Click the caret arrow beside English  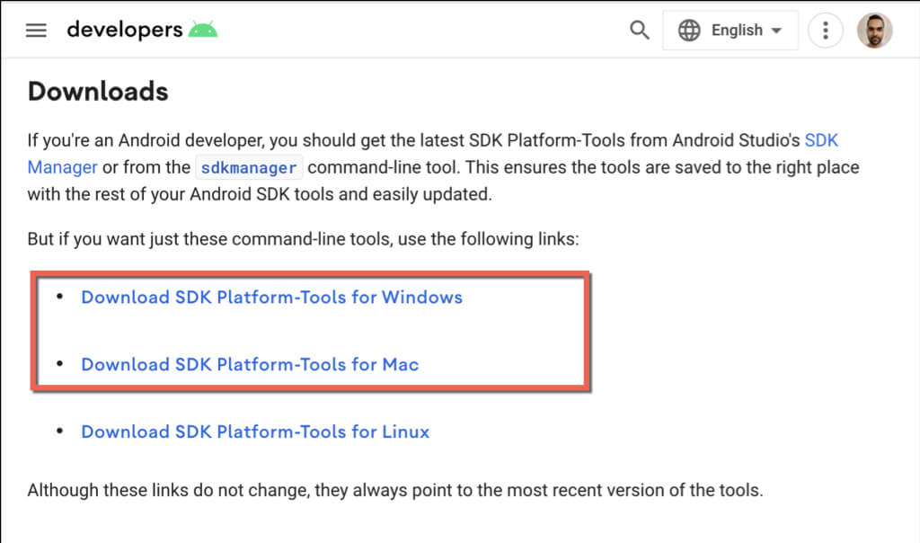[776, 31]
